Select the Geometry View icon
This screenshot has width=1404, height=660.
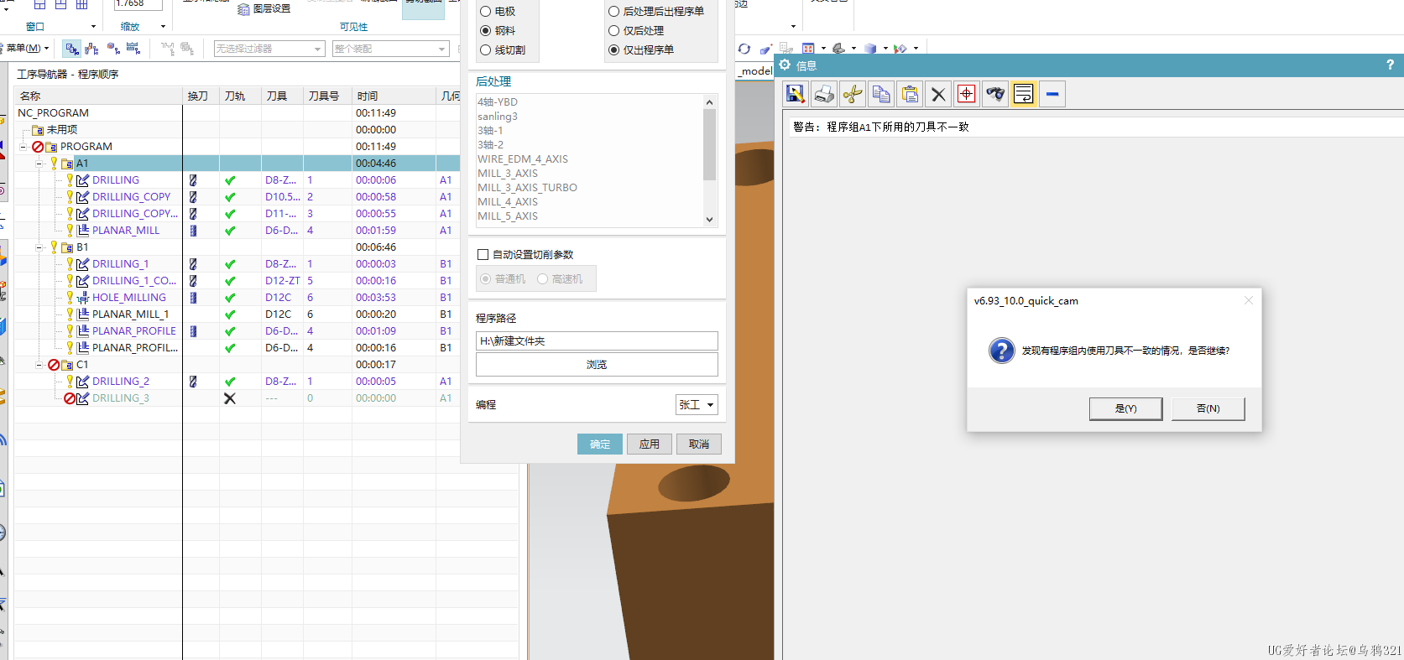(x=113, y=49)
